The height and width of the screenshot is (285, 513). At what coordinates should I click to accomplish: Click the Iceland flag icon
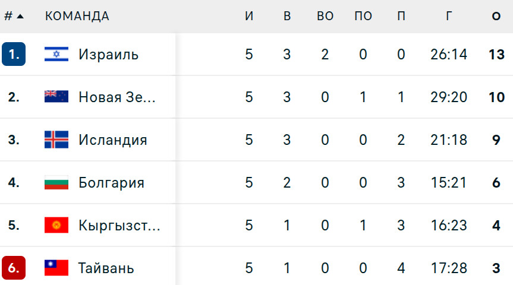click(56, 140)
